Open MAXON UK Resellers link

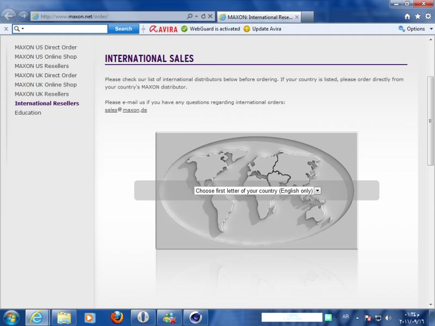coord(42,94)
